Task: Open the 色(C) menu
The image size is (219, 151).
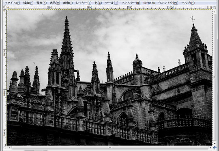Action: 98,3
